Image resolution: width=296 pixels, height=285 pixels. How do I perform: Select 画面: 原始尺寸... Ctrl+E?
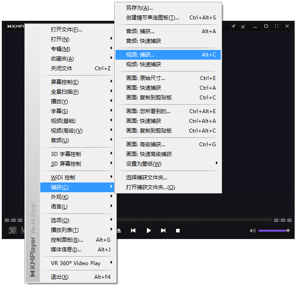pos(168,78)
